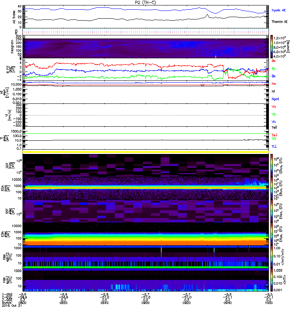Select the blue Kyoto AE legend label
291x311 pixels.
click(279, 10)
